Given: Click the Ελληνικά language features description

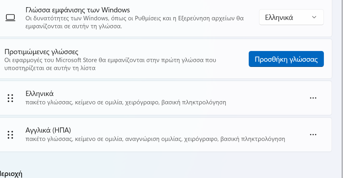Looking at the screenshot, I should coord(126,102).
